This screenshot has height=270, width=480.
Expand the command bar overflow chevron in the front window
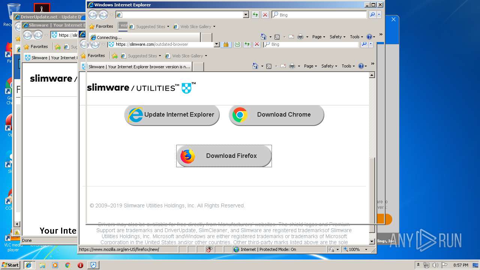[381, 34]
